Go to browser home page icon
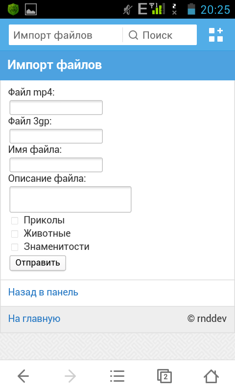 (x=211, y=376)
